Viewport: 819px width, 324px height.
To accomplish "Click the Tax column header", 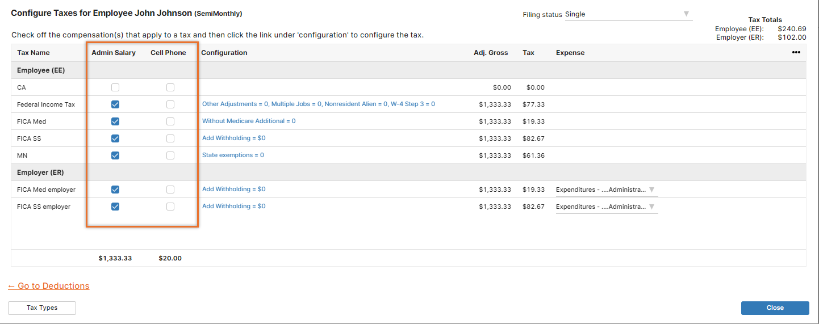I will click(528, 53).
